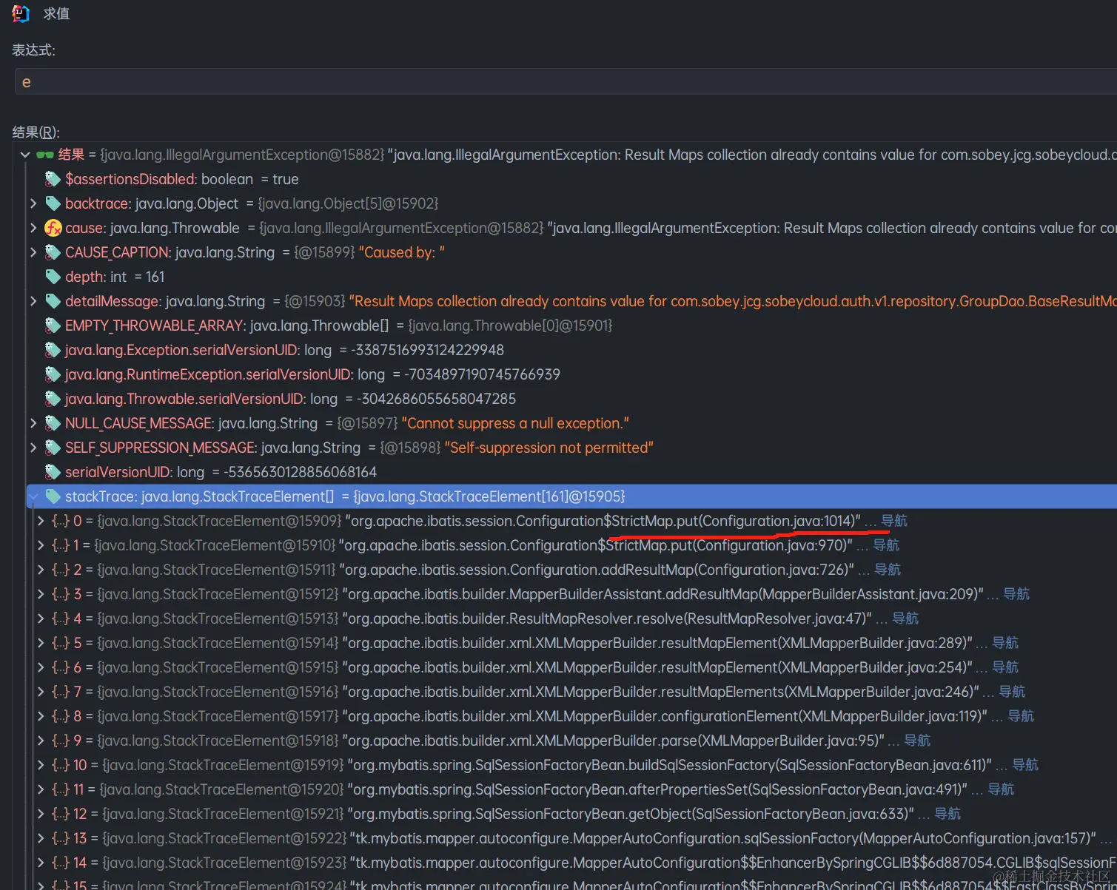Image resolution: width=1117 pixels, height=890 pixels.
Task: Click the {..} object icon of stack element 6
Action: point(61,667)
